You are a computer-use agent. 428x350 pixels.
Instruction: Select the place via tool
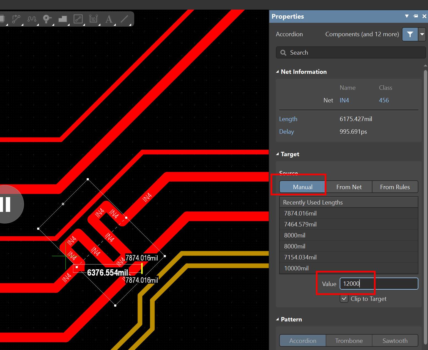pos(47,19)
